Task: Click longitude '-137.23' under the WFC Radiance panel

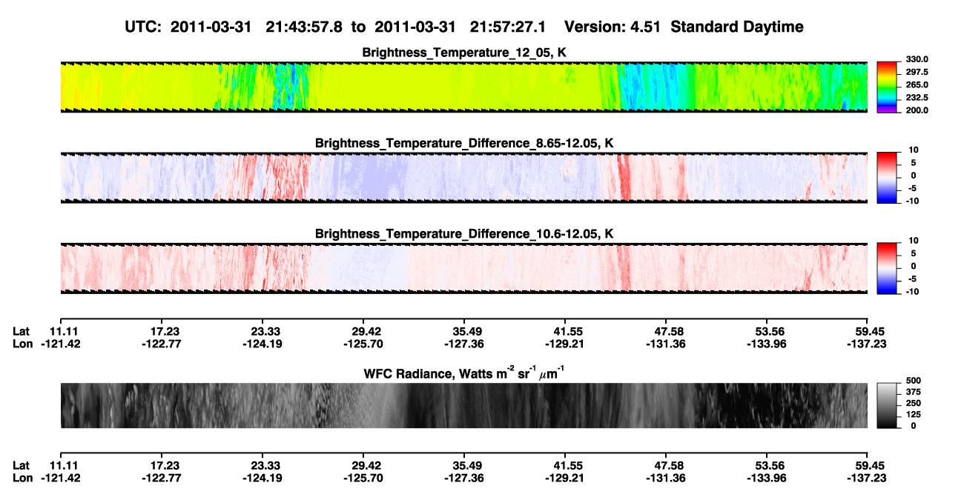Action: click(869, 478)
